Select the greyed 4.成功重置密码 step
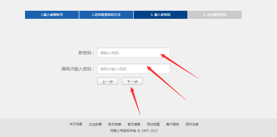 click(x=215, y=15)
